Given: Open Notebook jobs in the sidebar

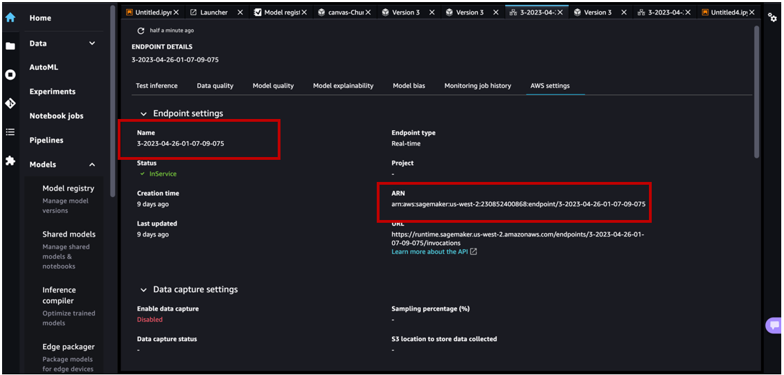Looking at the screenshot, I should coord(57,116).
